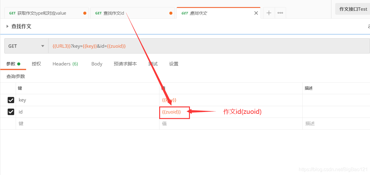Uncheck the key parameter checkbox
This screenshot has width=370, height=175.
11,100
